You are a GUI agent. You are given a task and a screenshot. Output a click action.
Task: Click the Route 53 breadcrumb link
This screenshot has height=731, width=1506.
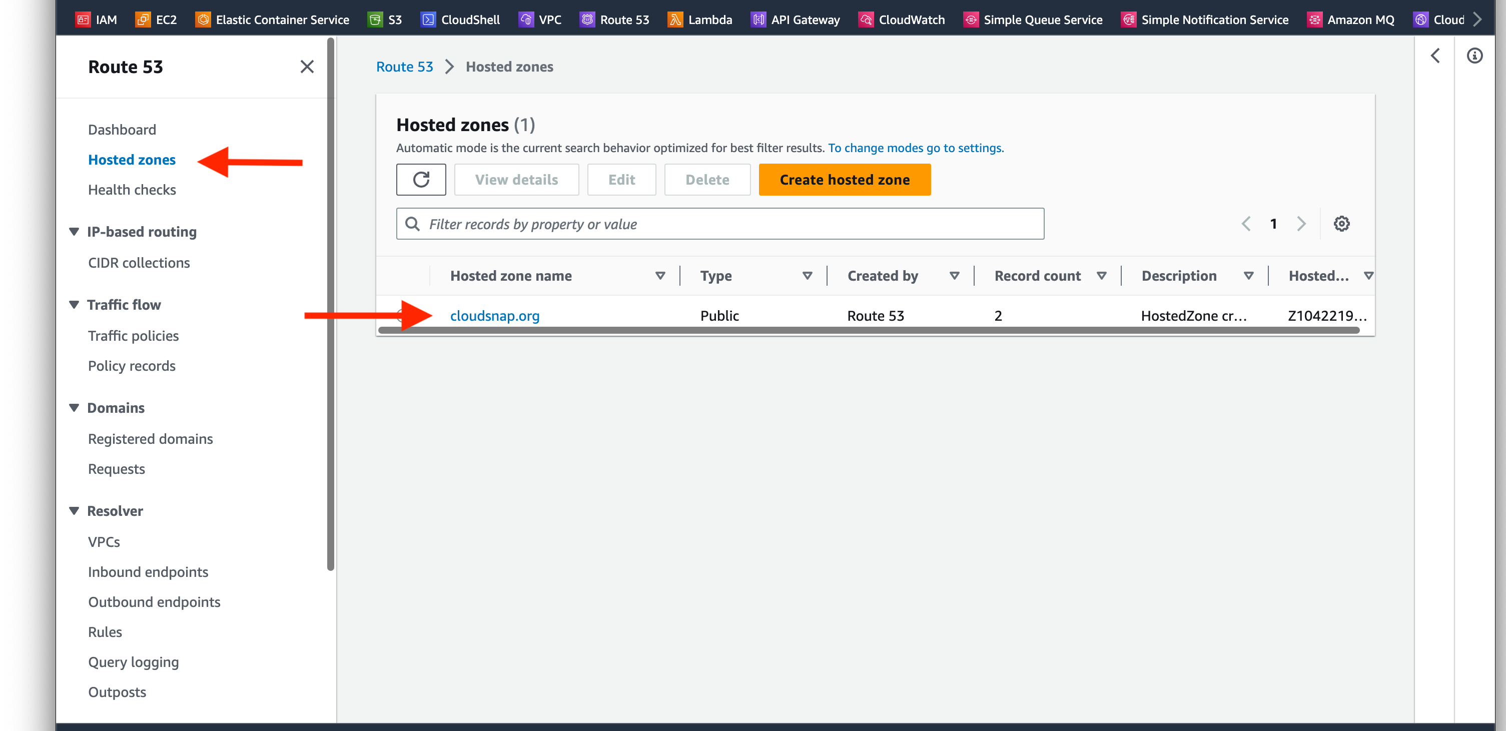405,67
